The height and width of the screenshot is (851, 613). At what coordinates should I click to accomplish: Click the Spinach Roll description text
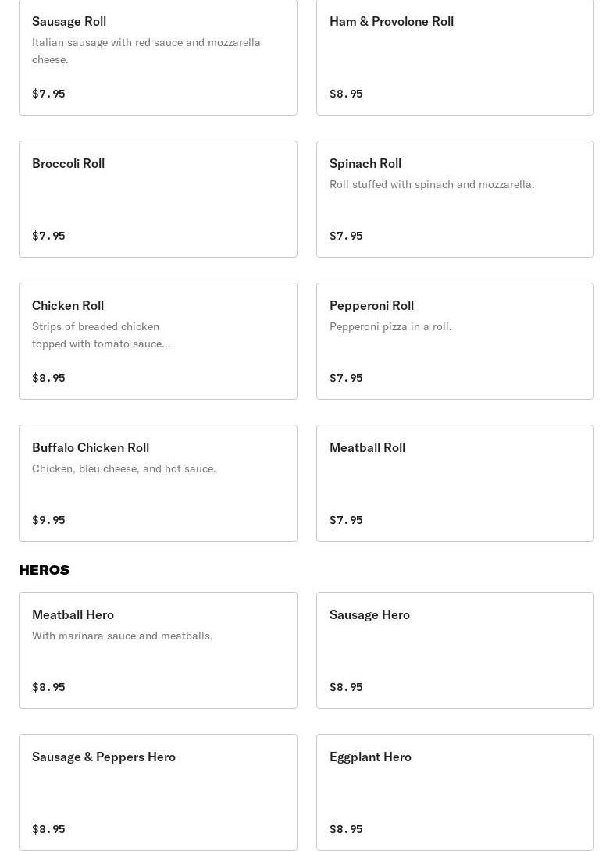tap(432, 184)
